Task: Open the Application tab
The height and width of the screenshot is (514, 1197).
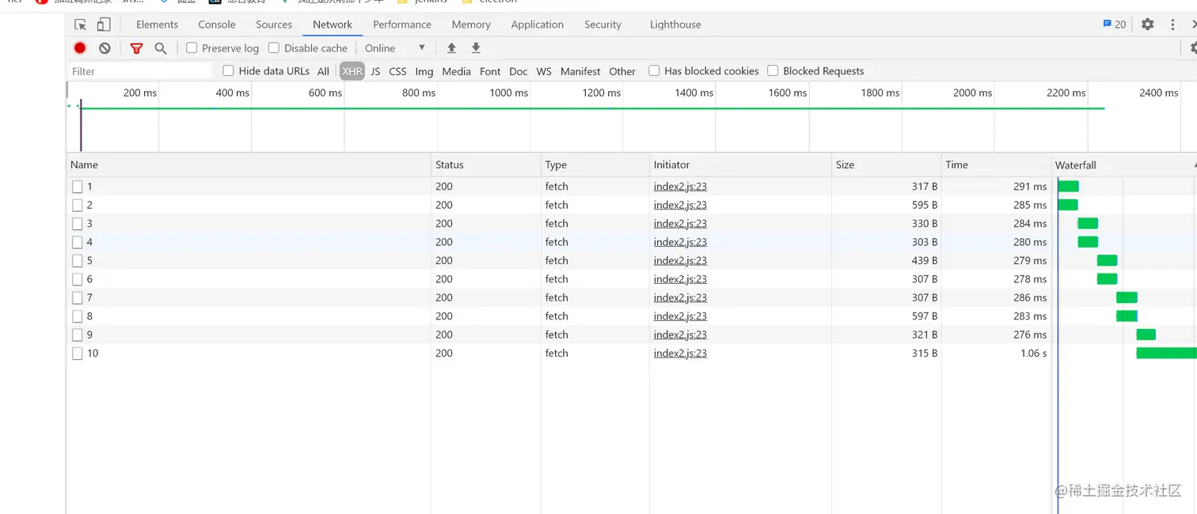Action: (x=538, y=25)
